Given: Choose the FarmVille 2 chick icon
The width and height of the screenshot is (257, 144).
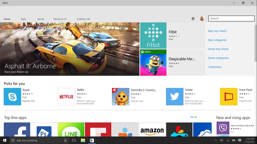Looking at the screenshot, I should click(x=120, y=96).
